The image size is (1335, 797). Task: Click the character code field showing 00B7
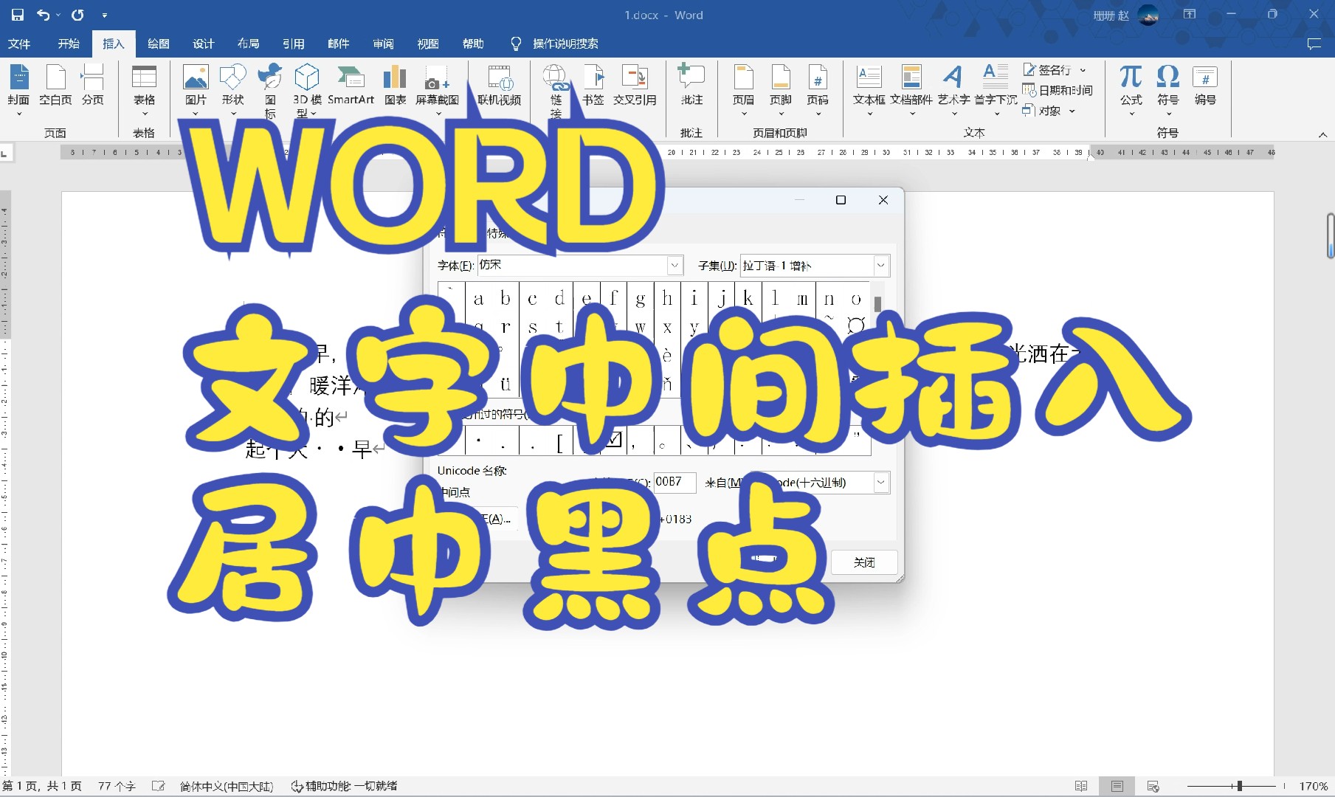[x=674, y=482]
